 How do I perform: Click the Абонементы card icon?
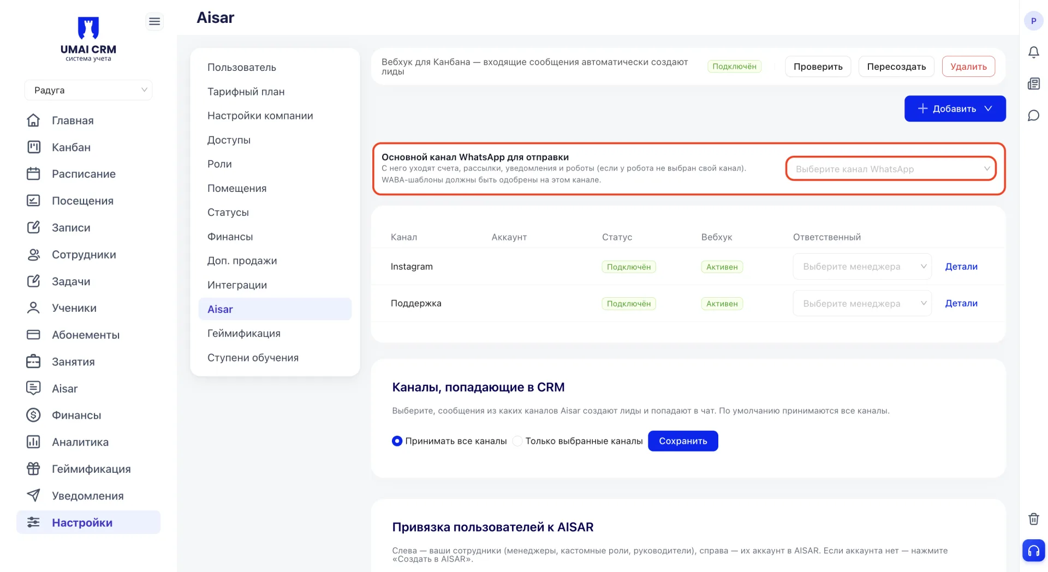tap(33, 334)
